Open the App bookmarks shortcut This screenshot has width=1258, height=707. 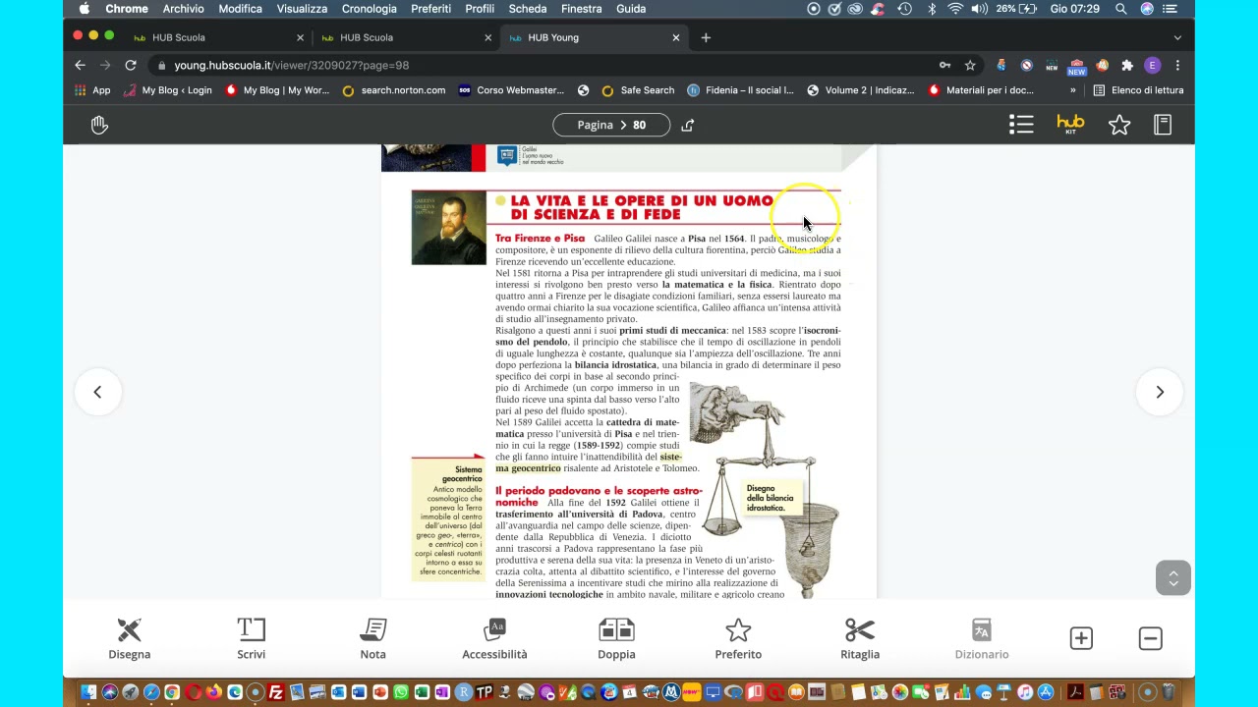(93, 90)
